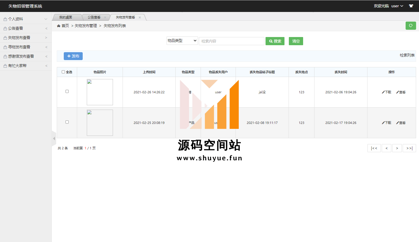Screen dimensions: 419x242
Task: Toggle the 全选 select-all checkbox
Action: point(63,72)
